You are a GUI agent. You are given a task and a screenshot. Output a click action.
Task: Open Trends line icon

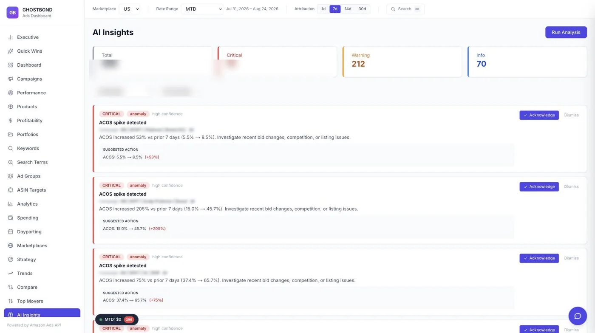[x=11, y=274]
